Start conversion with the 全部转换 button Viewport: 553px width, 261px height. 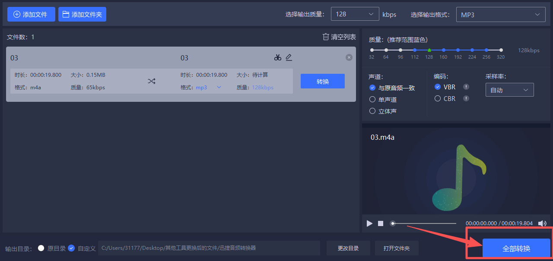pyautogui.click(x=516, y=248)
